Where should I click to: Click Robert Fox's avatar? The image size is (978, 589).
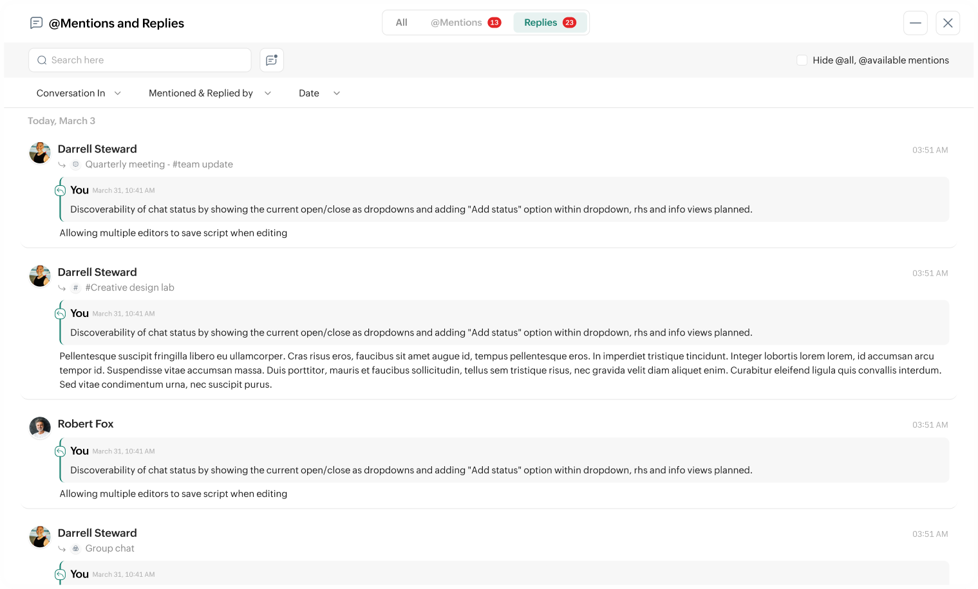[x=40, y=428]
